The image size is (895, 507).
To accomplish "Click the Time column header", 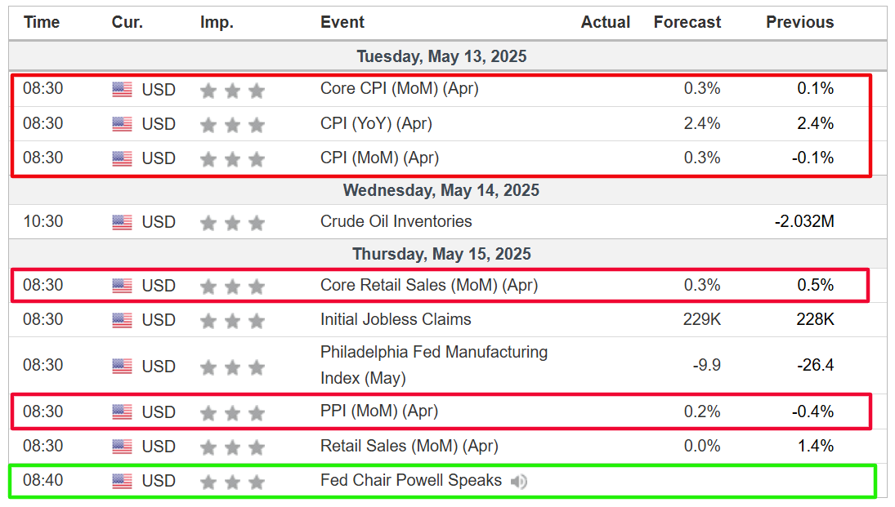I will click(x=42, y=22).
